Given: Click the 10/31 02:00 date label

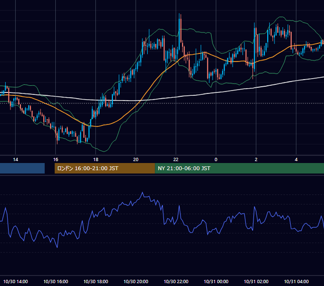Looking at the screenshot, I should click(x=256, y=281).
